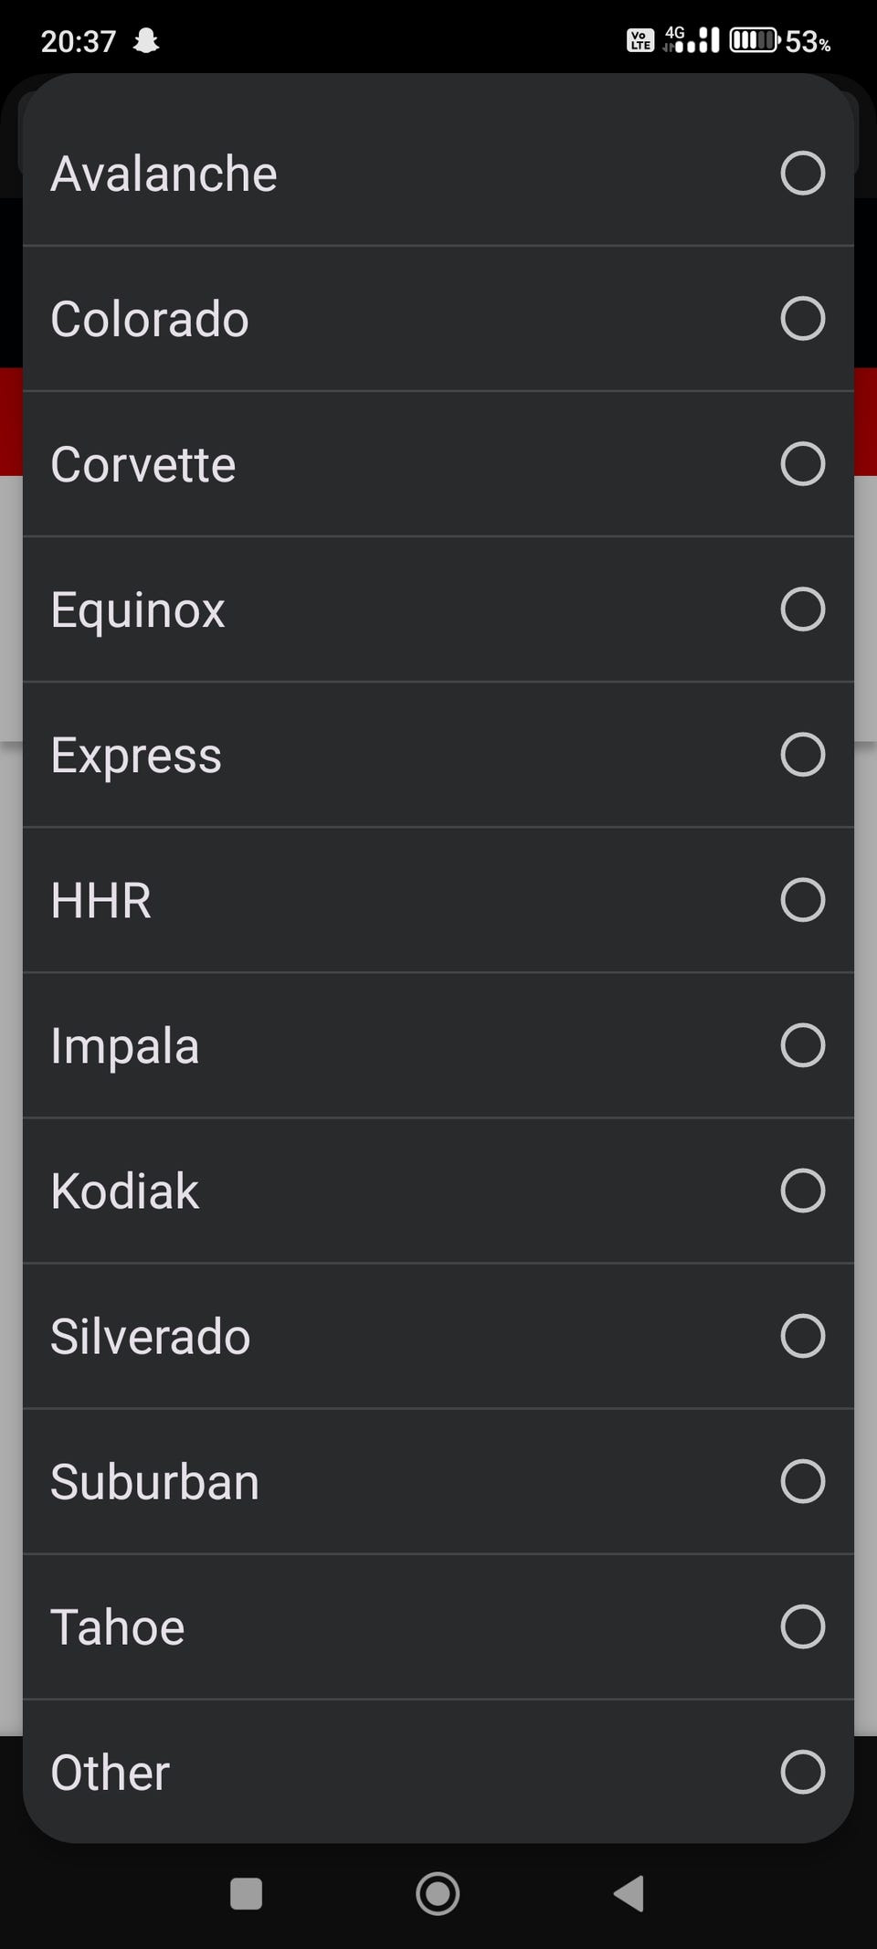Select the Impala radio button
This screenshot has height=1949, width=877.
coord(802,1045)
